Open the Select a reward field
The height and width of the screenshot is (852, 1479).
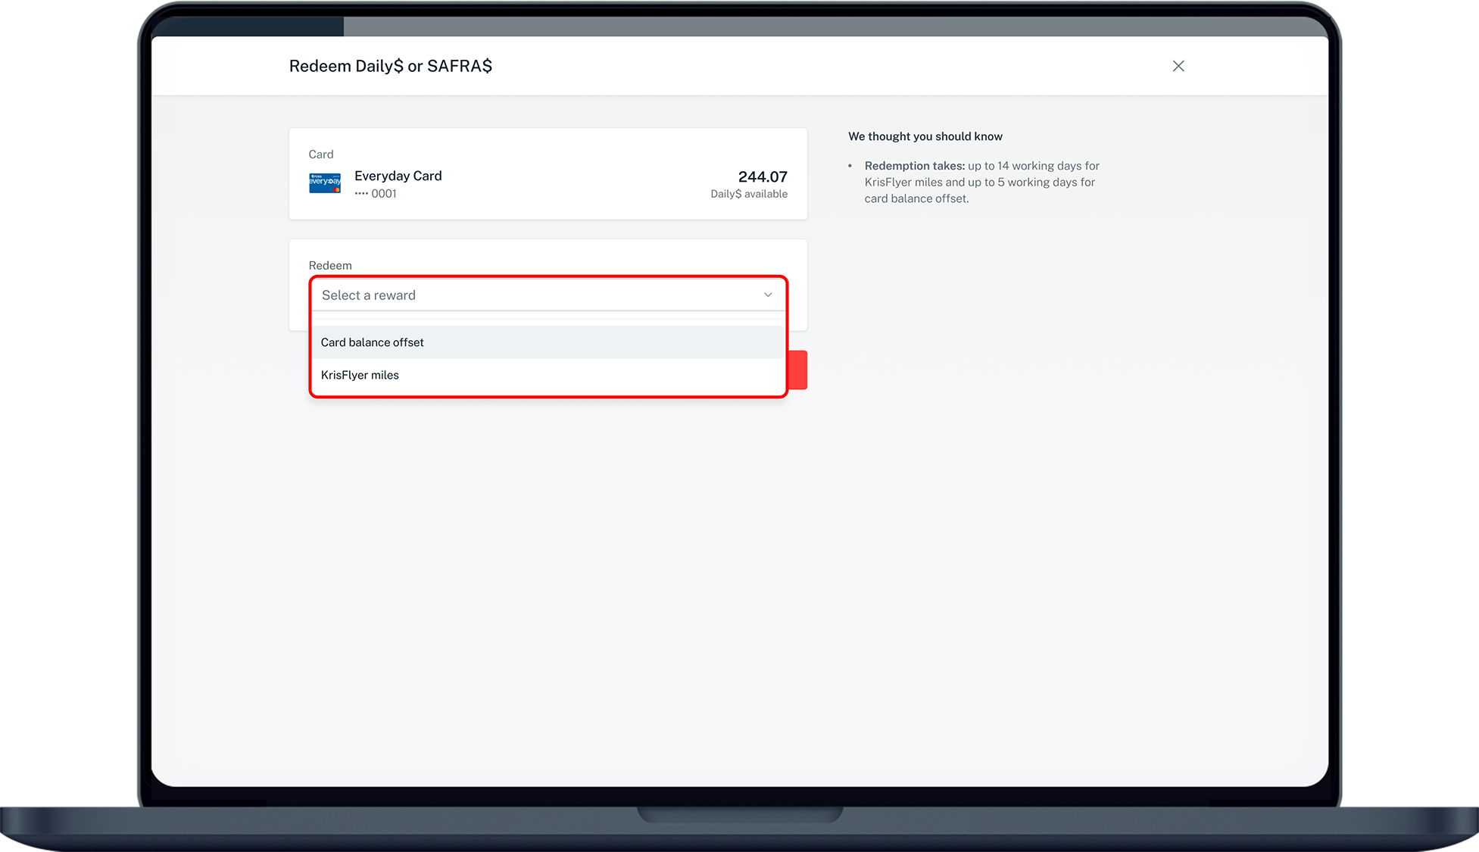(x=530, y=295)
